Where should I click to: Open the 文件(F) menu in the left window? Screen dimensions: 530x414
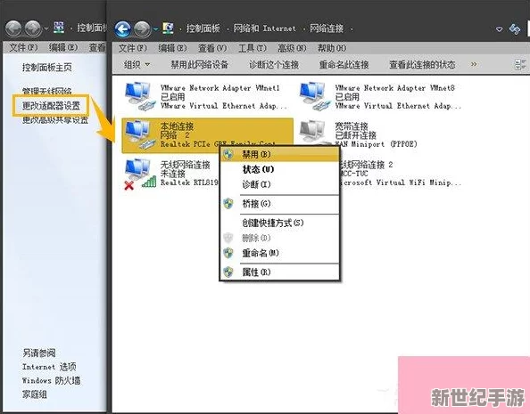pyautogui.click(x=23, y=47)
